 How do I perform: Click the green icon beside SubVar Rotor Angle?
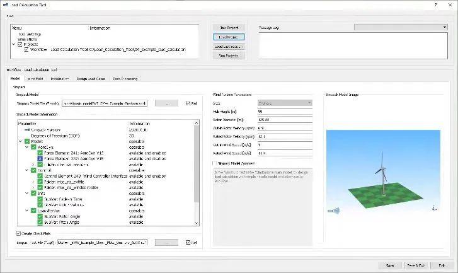40,217
